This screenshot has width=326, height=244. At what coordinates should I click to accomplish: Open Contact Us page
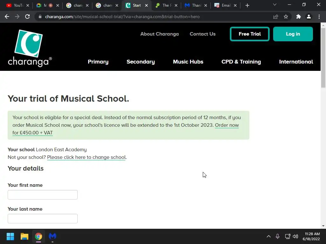(x=202, y=34)
